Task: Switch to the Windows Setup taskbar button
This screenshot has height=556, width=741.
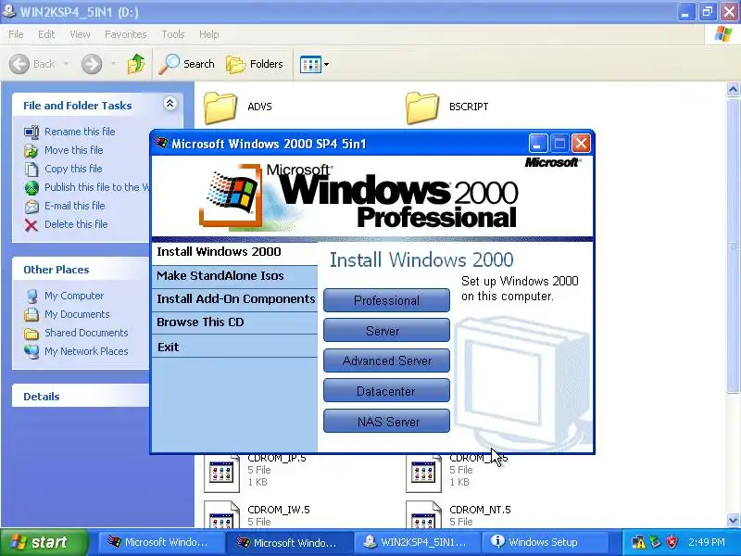Action: 544,542
